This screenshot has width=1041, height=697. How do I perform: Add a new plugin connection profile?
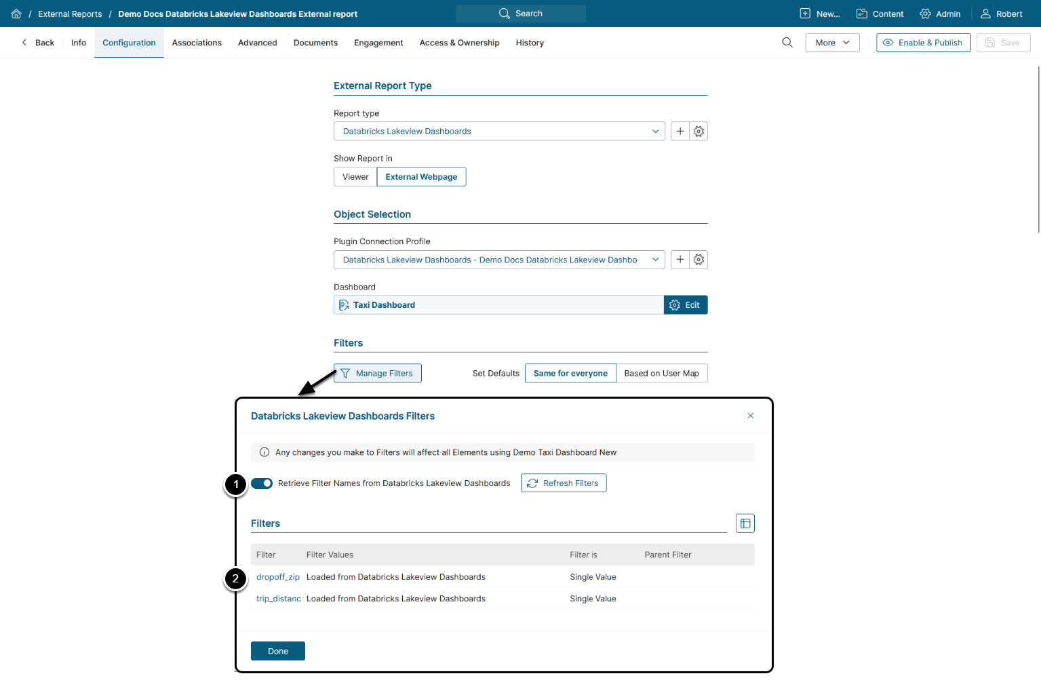tap(680, 260)
